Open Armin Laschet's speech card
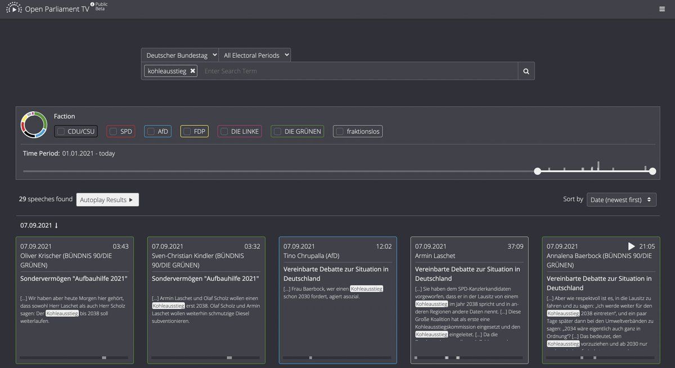This screenshot has height=368, width=675. 469,300
